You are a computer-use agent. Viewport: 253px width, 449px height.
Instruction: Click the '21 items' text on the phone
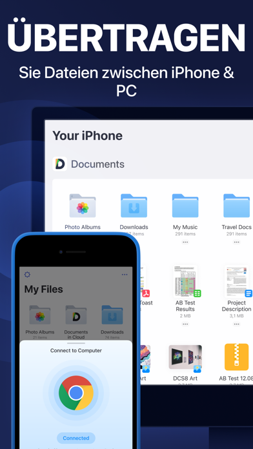(40, 337)
